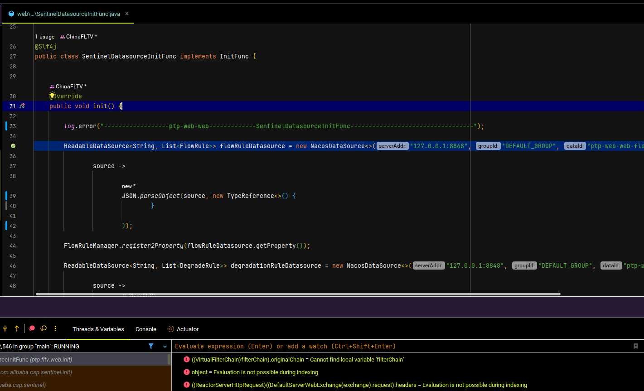
Task: Click ChinaFLTV author hint above @Override
Action: [68, 86]
